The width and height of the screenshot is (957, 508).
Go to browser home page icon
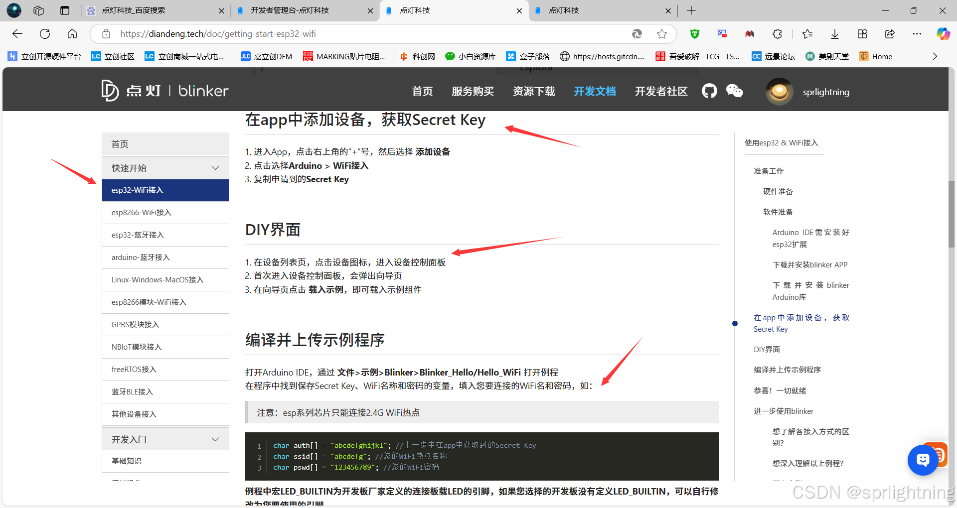(72, 34)
